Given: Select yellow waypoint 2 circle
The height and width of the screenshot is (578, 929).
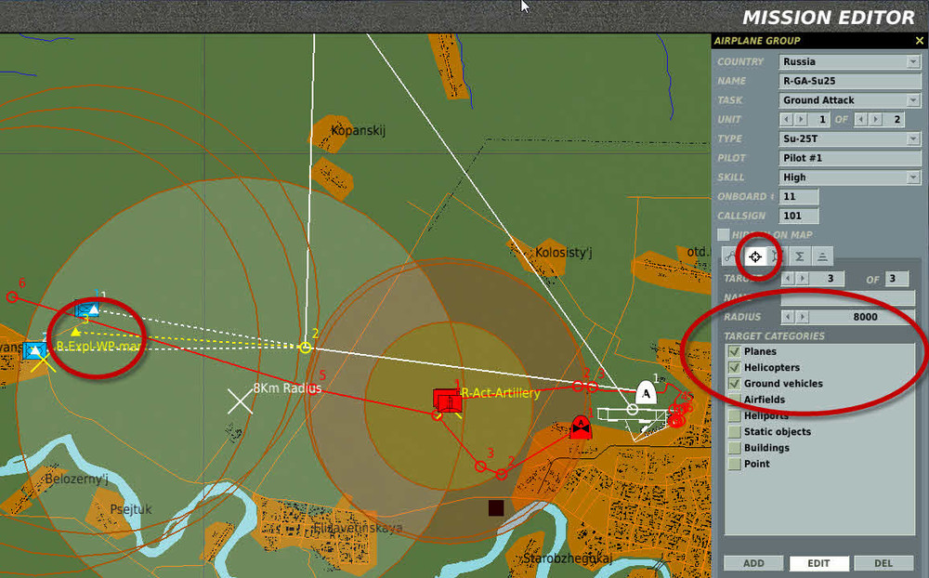Looking at the screenshot, I should coord(305,348).
